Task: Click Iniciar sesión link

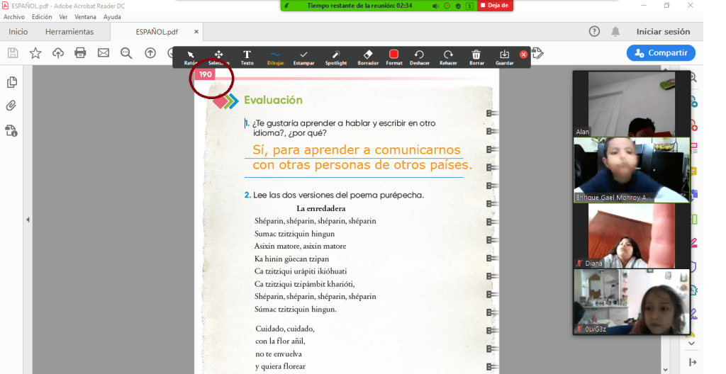Action: click(663, 32)
